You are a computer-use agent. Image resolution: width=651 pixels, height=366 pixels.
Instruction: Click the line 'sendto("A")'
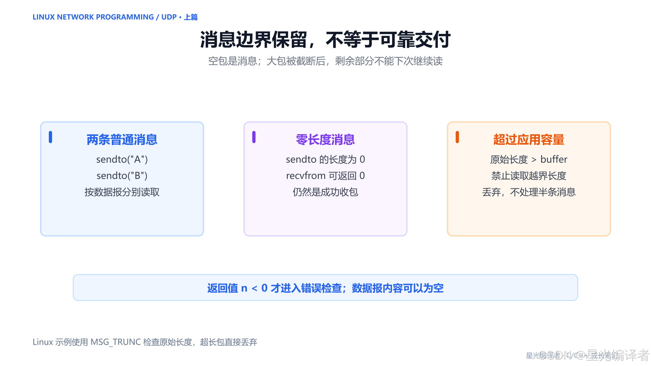(122, 159)
